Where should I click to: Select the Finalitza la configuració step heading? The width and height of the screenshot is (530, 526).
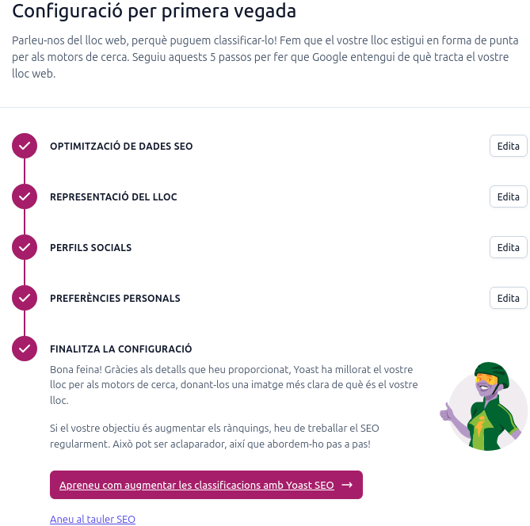(x=120, y=349)
